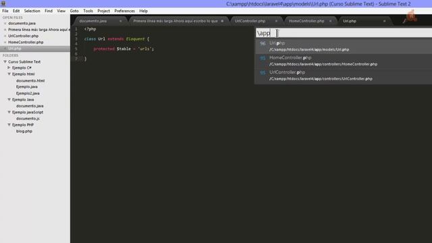432x243 pixels.
Task: Close the documento.java tab
Action: [x=120, y=21]
